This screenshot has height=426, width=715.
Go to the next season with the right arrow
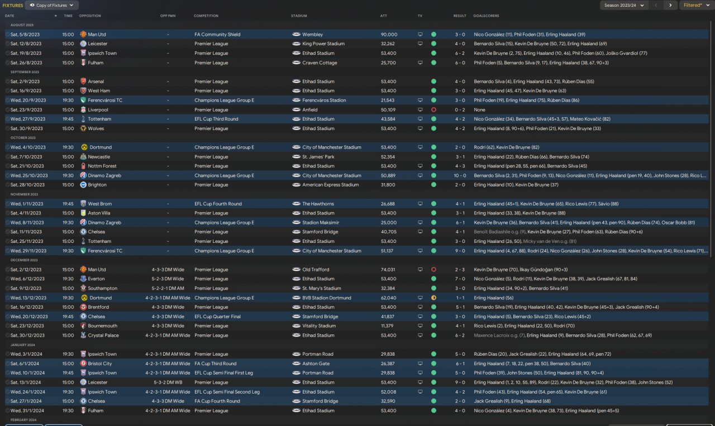click(670, 5)
